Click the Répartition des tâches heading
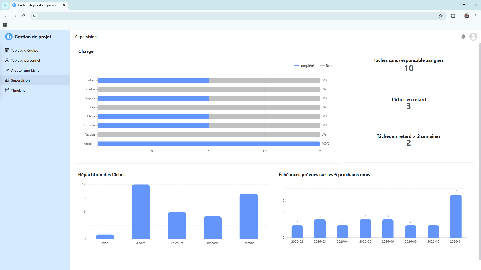The width and height of the screenshot is (481, 270). click(102, 175)
